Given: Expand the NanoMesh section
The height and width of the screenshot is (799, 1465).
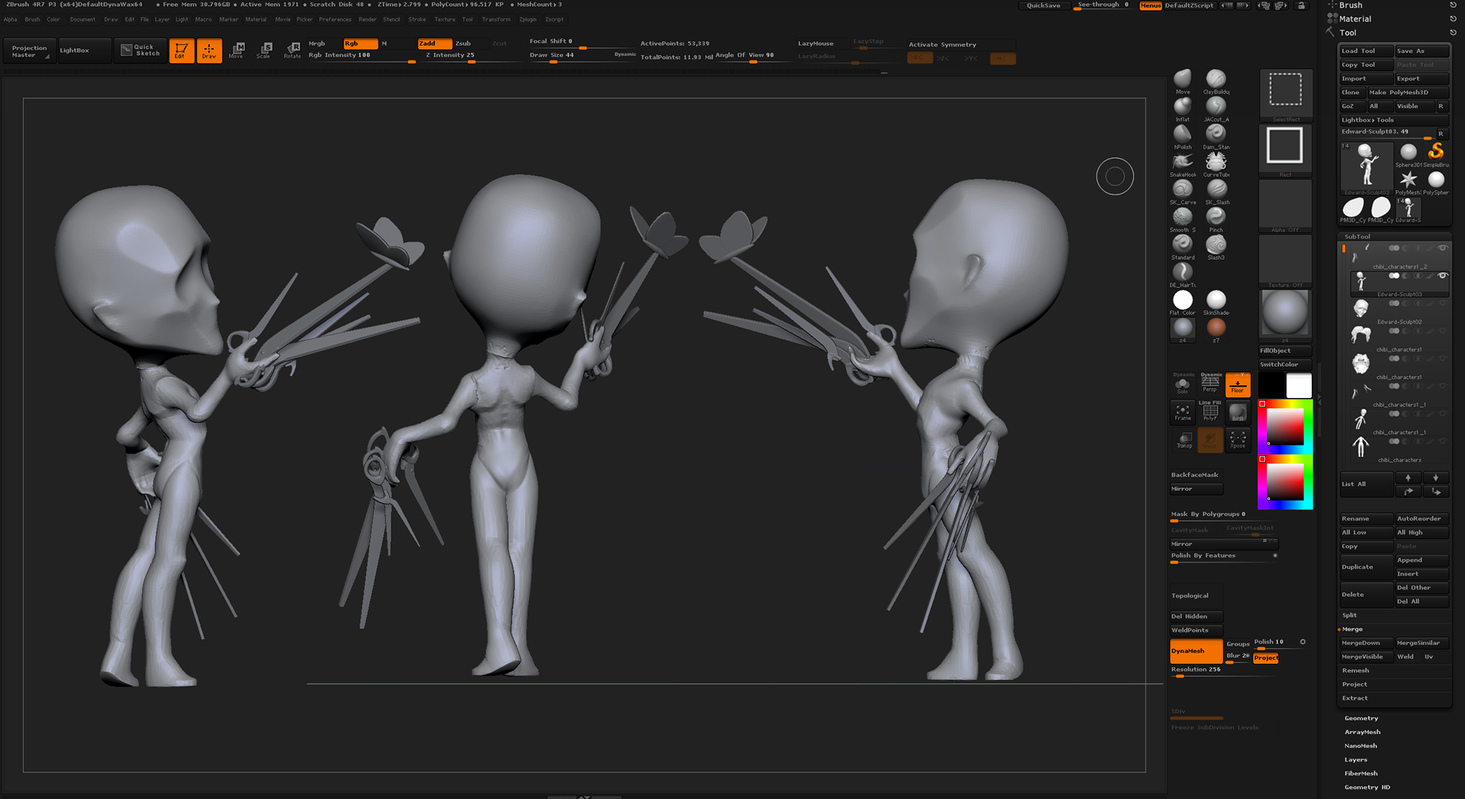Looking at the screenshot, I should click(x=1360, y=746).
